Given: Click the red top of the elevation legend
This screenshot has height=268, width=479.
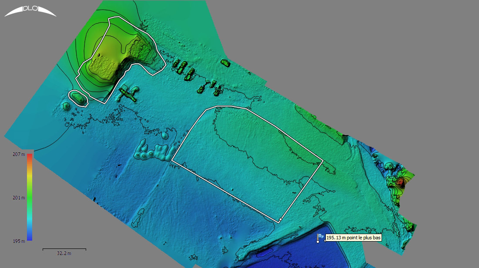Looking at the screenshot, I should click(30, 156).
